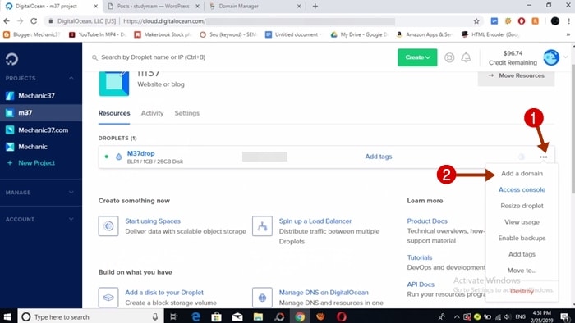
Task: Open the M37drop three-dot more menu
Action: [544, 157]
